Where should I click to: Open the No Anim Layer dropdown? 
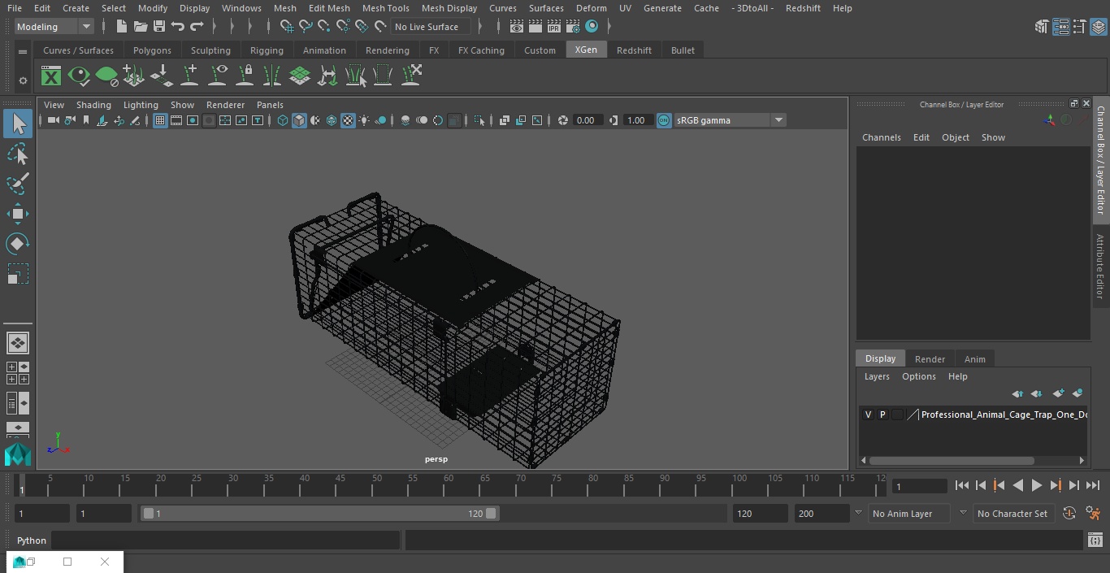(x=910, y=514)
